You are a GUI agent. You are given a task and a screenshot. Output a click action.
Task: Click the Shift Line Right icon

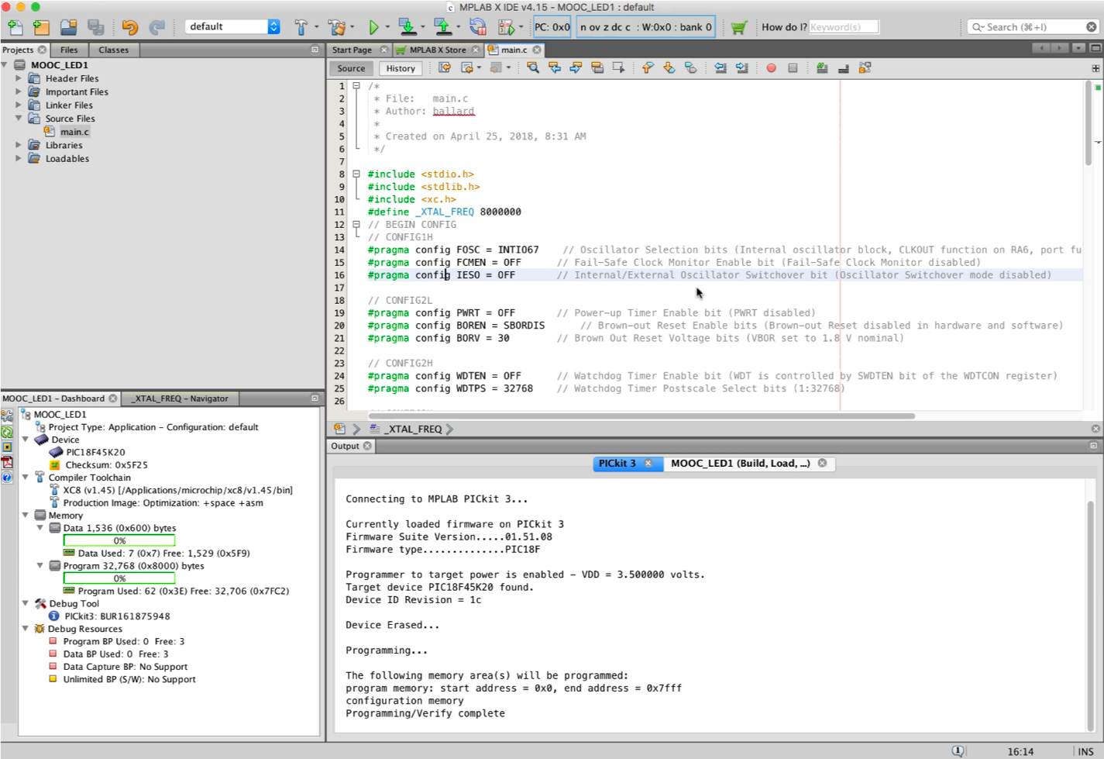(742, 68)
